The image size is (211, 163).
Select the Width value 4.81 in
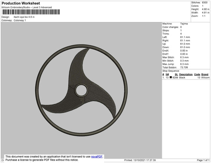[206, 13]
